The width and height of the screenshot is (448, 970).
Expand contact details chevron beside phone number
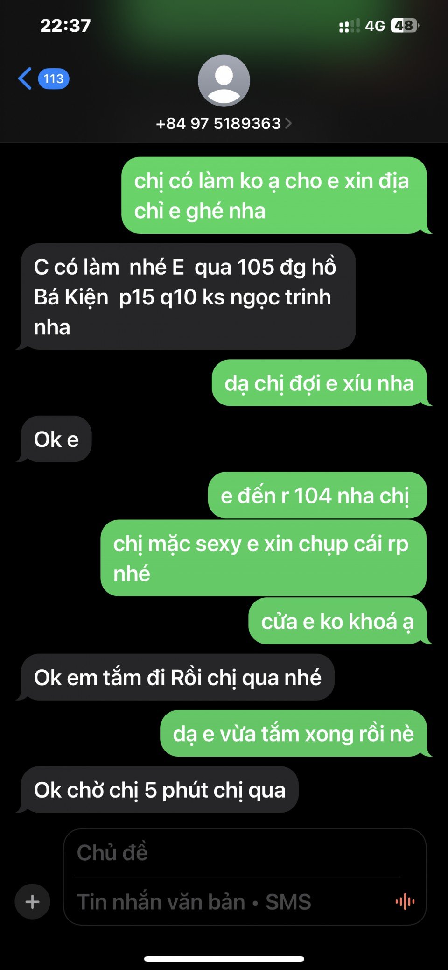click(x=288, y=123)
